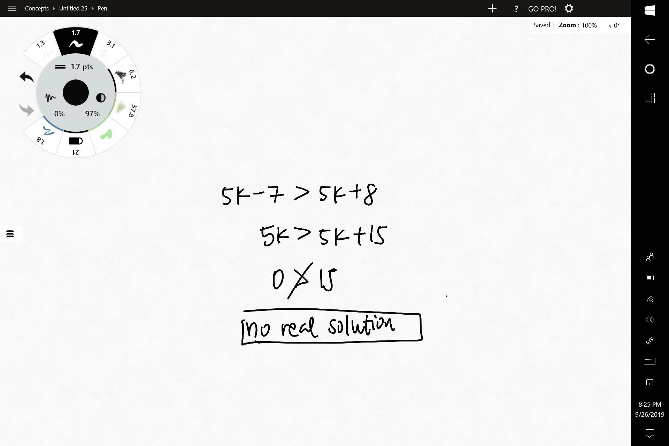Image resolution: width=669 pixels, height=446 pixels.
Task: Open the settings gear
Action: (x=569, y=9)
